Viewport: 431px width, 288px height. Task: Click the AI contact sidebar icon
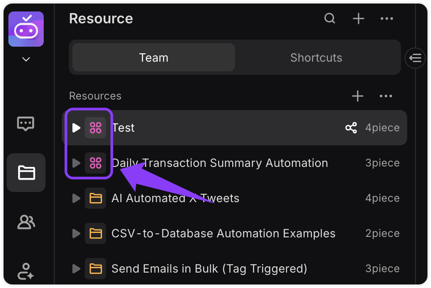(26, 271)
